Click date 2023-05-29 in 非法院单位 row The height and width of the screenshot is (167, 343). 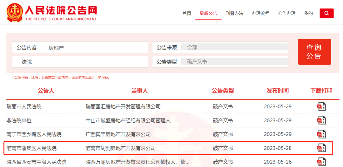278,120
